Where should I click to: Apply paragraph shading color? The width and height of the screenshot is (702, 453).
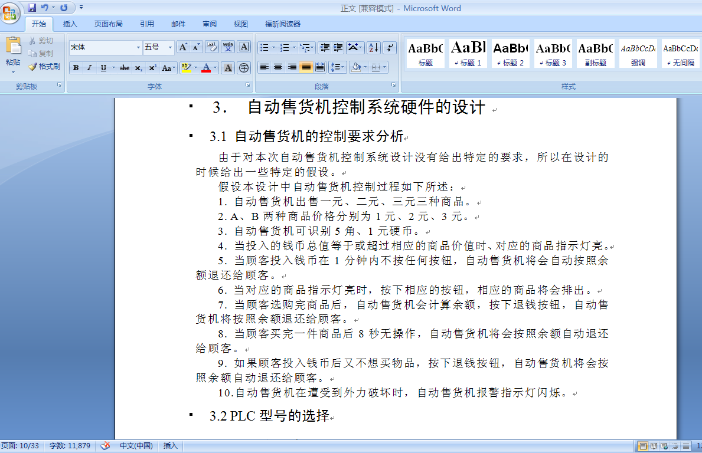357,67
